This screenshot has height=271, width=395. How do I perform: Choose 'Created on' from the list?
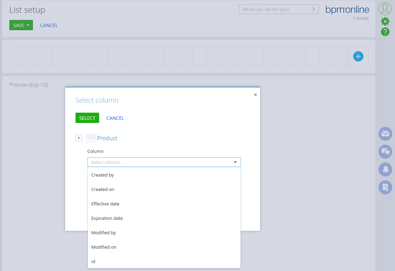(164, 189)
